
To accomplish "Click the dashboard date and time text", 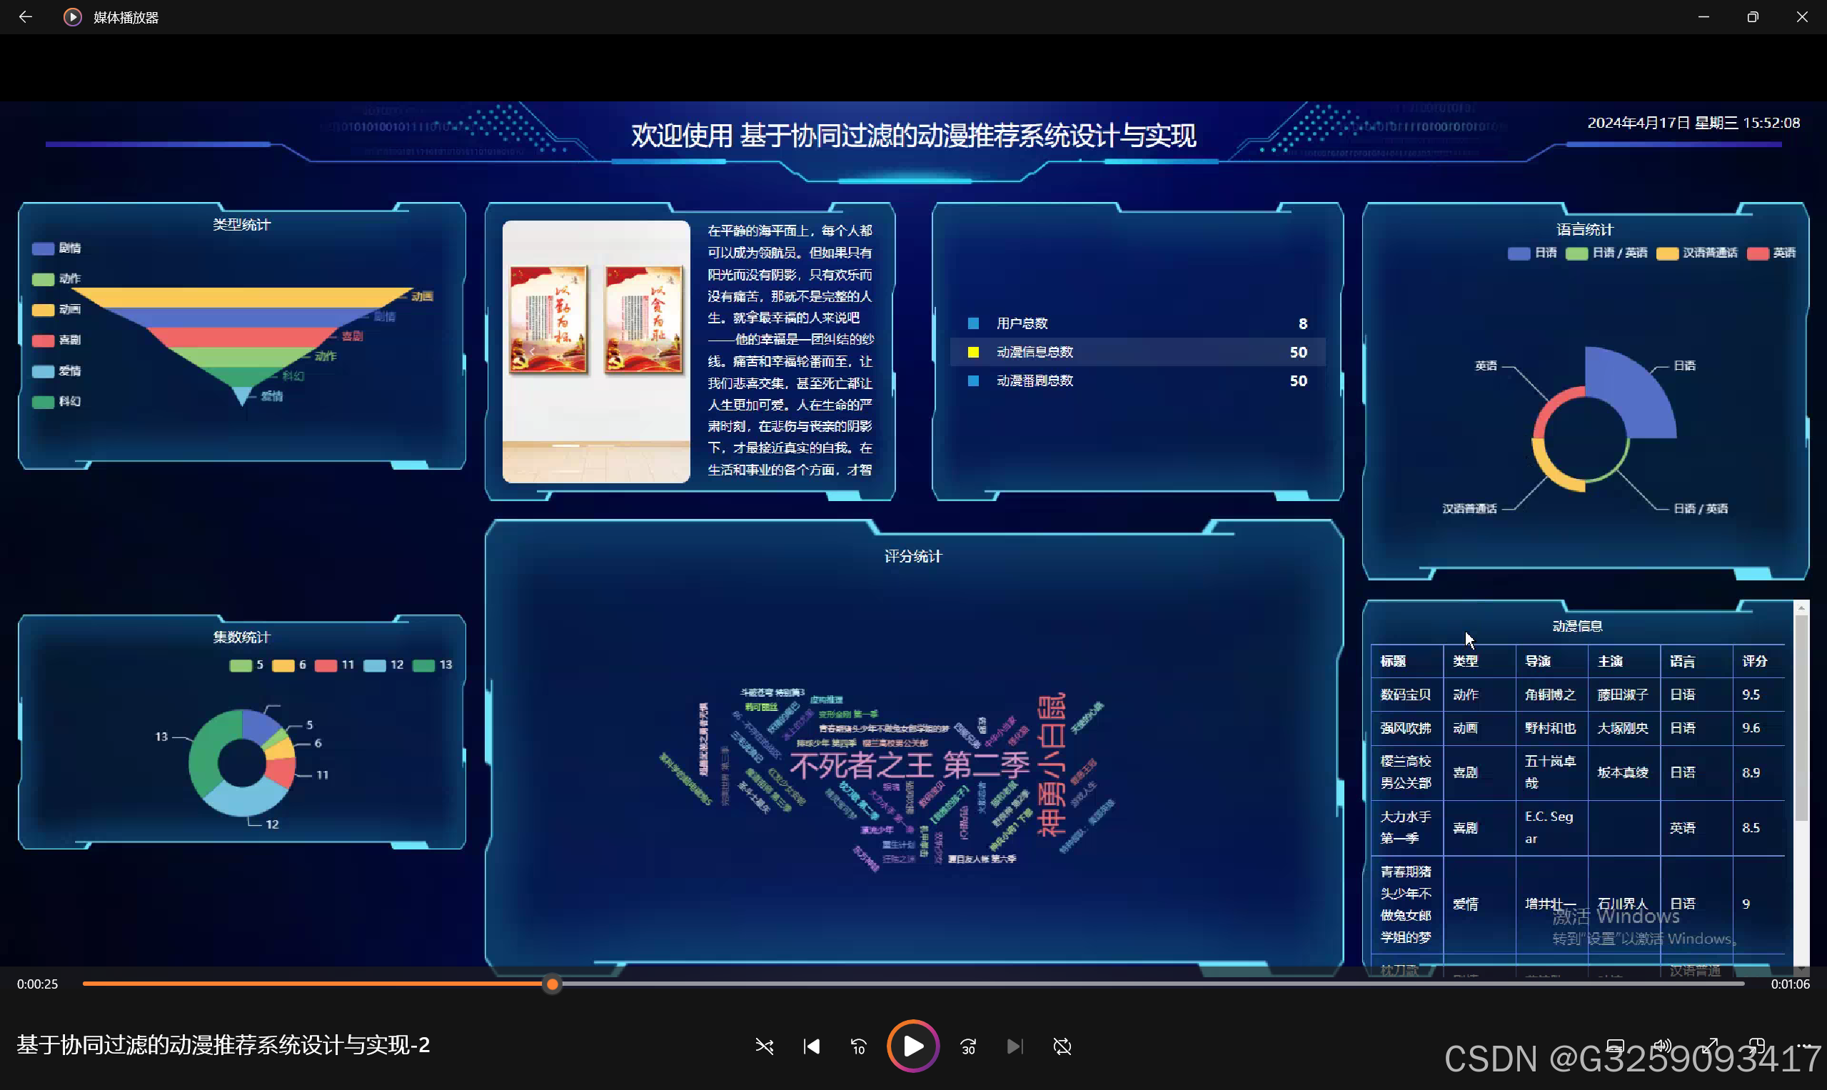I will pos(1694,123).
